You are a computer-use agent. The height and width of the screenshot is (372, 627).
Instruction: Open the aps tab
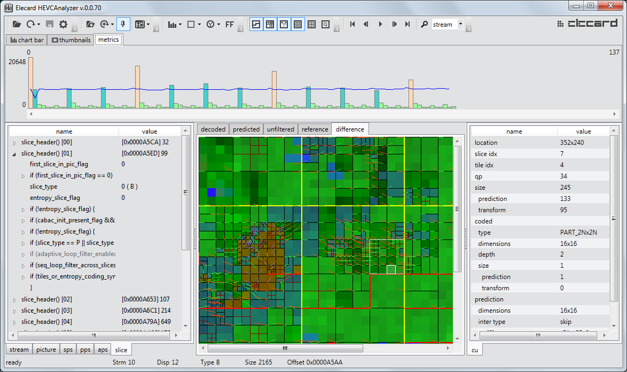[x=103, y=350]
